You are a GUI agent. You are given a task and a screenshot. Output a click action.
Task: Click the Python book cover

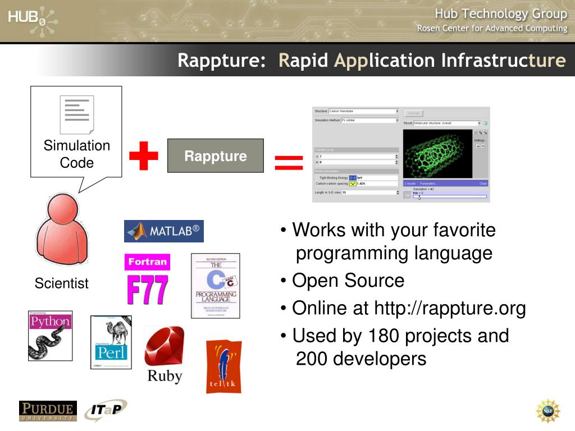(x=50, y=336)
